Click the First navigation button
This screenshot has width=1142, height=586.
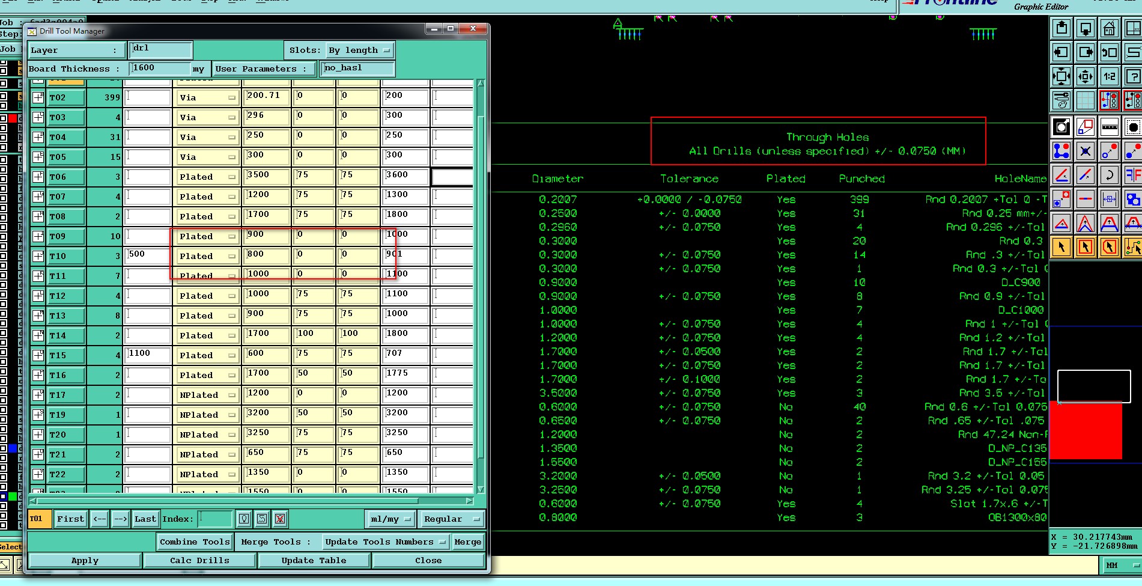coord(71,519)
